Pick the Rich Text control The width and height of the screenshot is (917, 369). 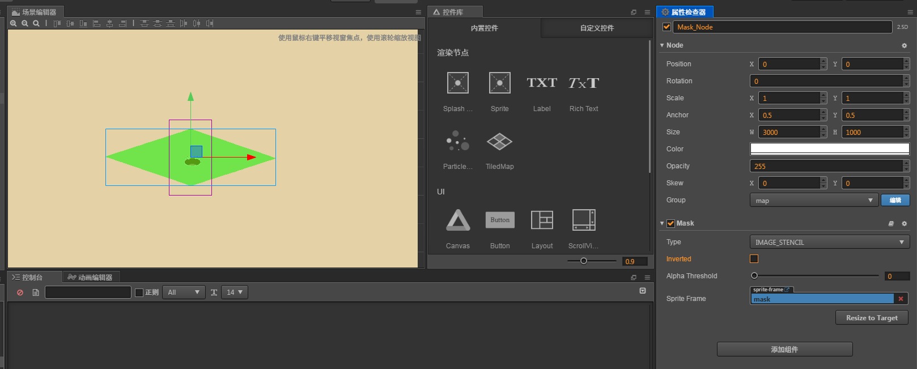[x=584, y=83]
